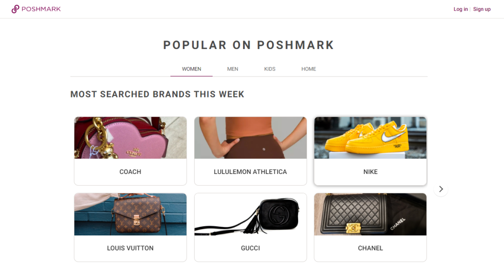Screen dimensions: 504x270
Task: Open the Lululemon Athletica brand tile image
Action: 250,137
